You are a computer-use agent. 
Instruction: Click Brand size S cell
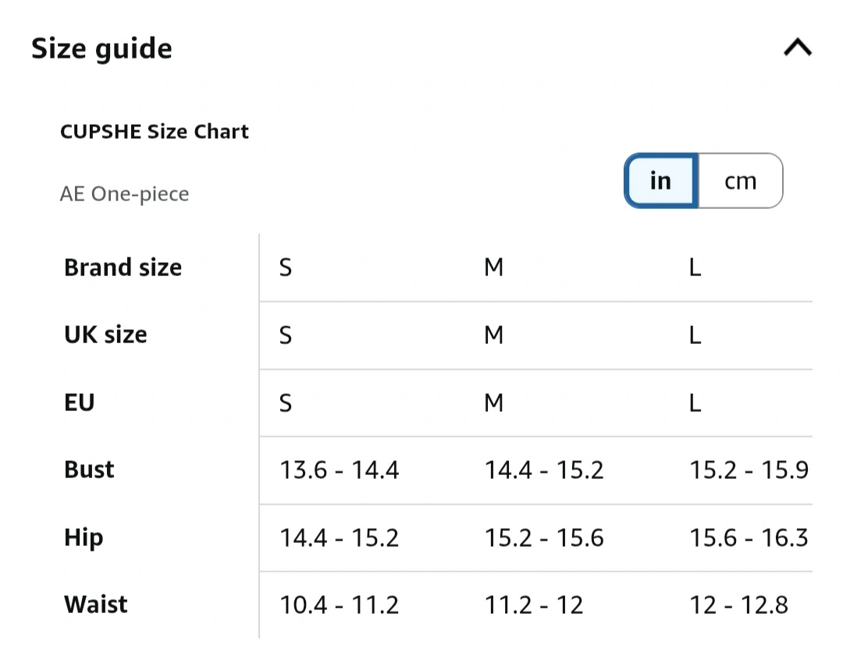pos(286,268)
